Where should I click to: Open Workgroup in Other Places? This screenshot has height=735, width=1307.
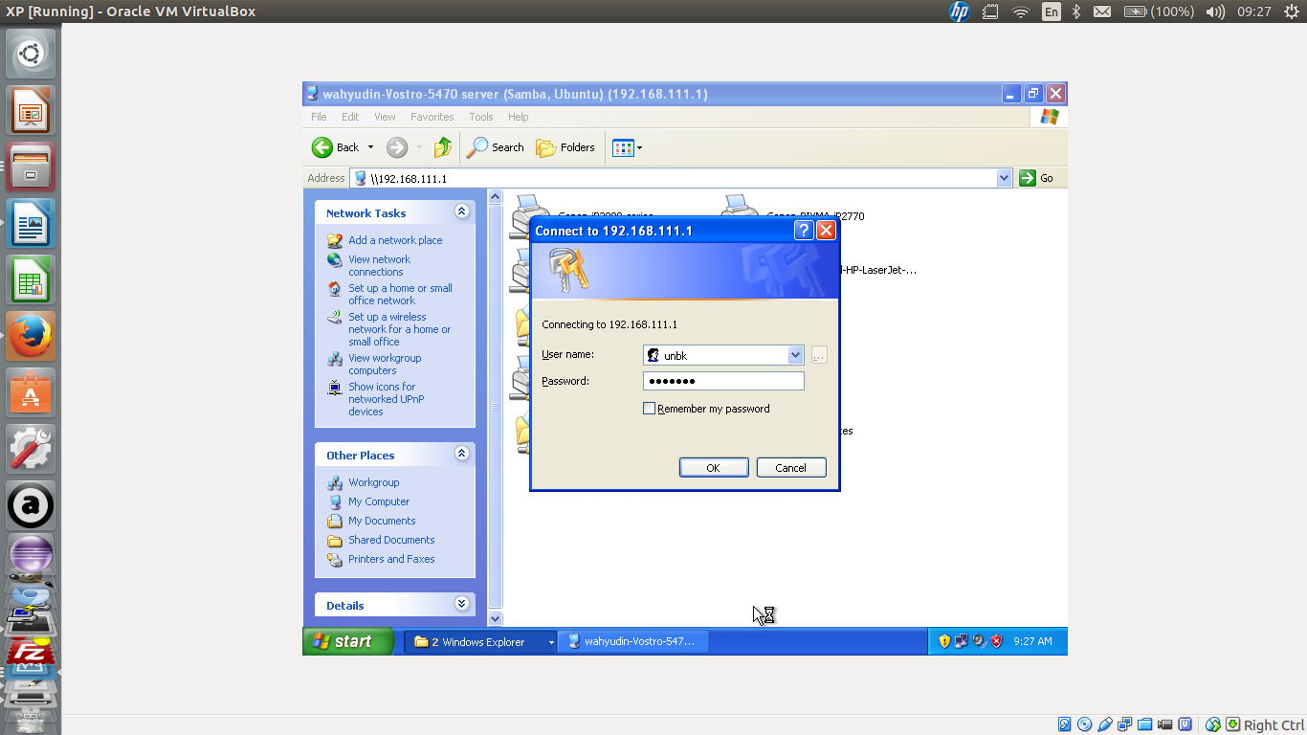[x=373, y=482]
